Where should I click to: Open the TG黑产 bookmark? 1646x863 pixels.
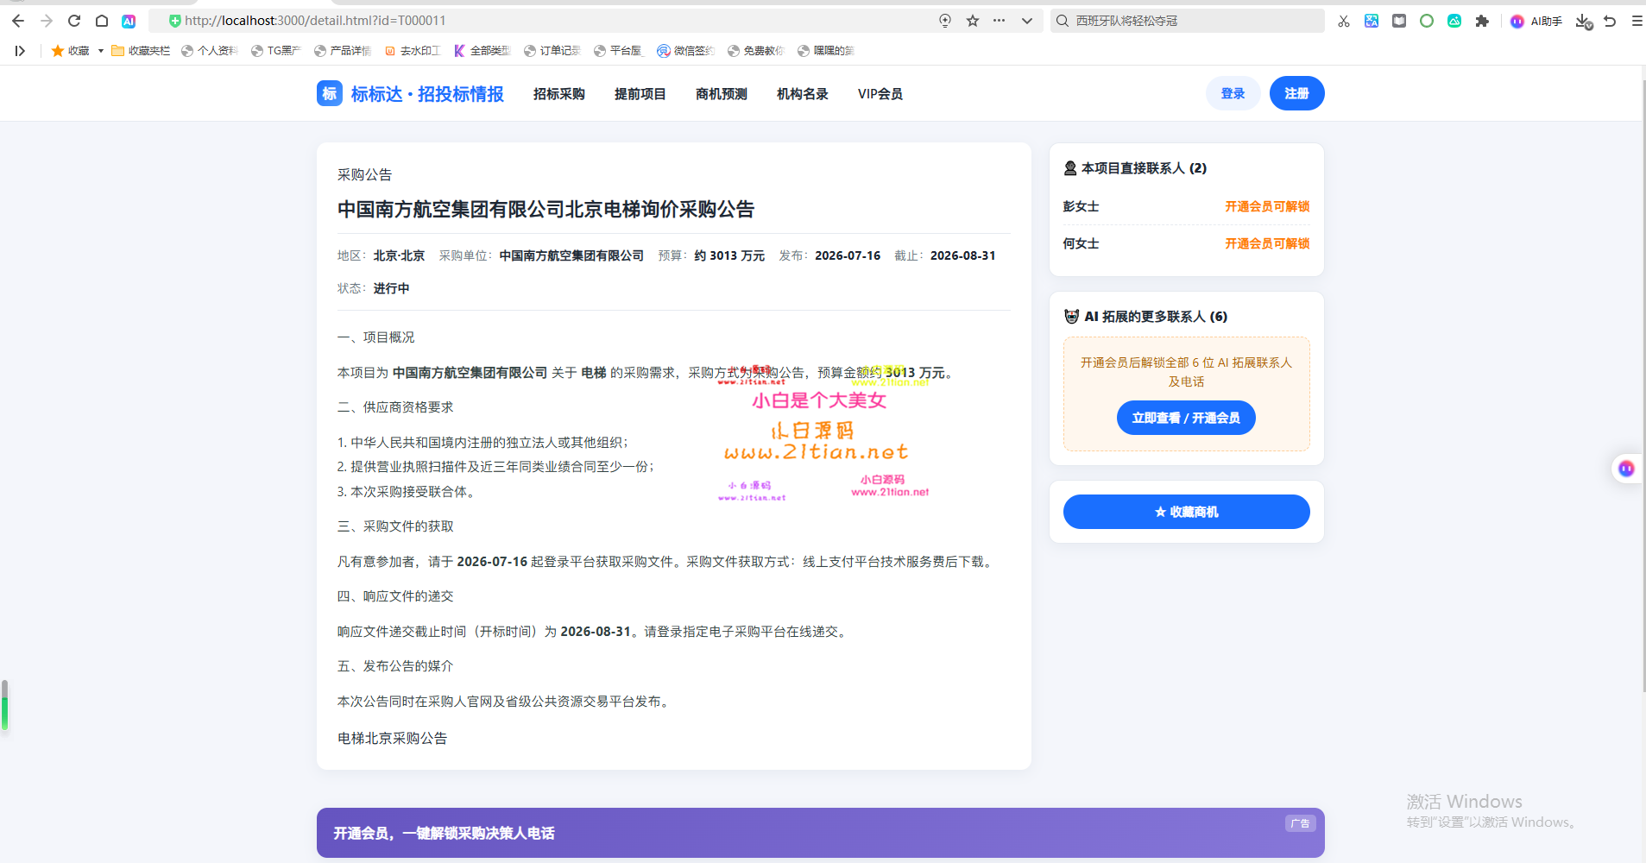point(276,51)
